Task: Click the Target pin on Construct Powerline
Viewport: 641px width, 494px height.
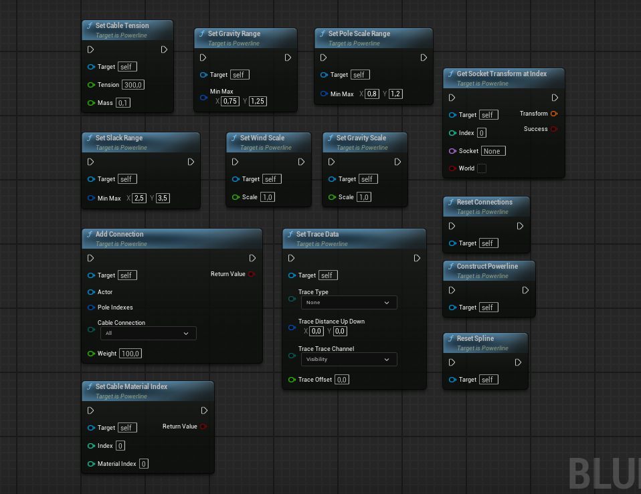Action: (x=452, y=307)
